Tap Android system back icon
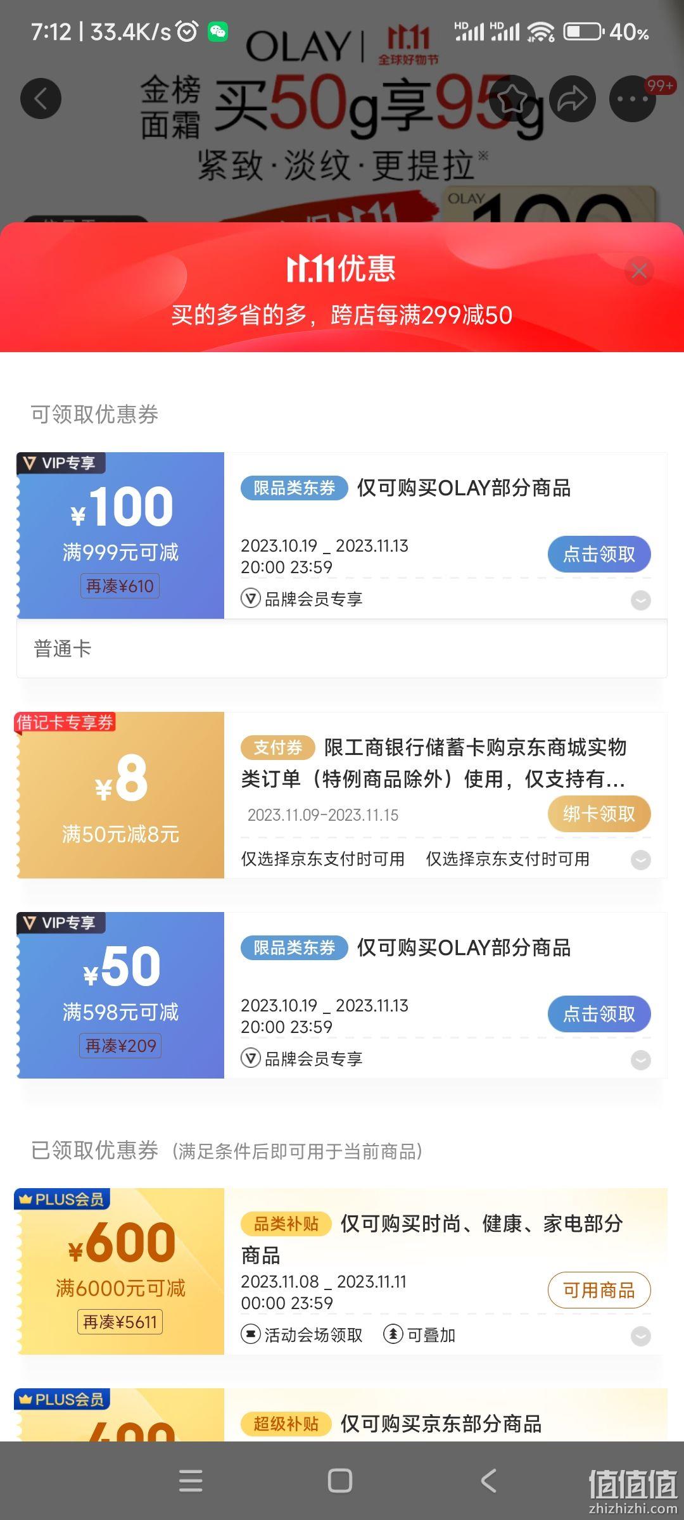This screenshot has height=1520, width=684. pos(488,1481)
